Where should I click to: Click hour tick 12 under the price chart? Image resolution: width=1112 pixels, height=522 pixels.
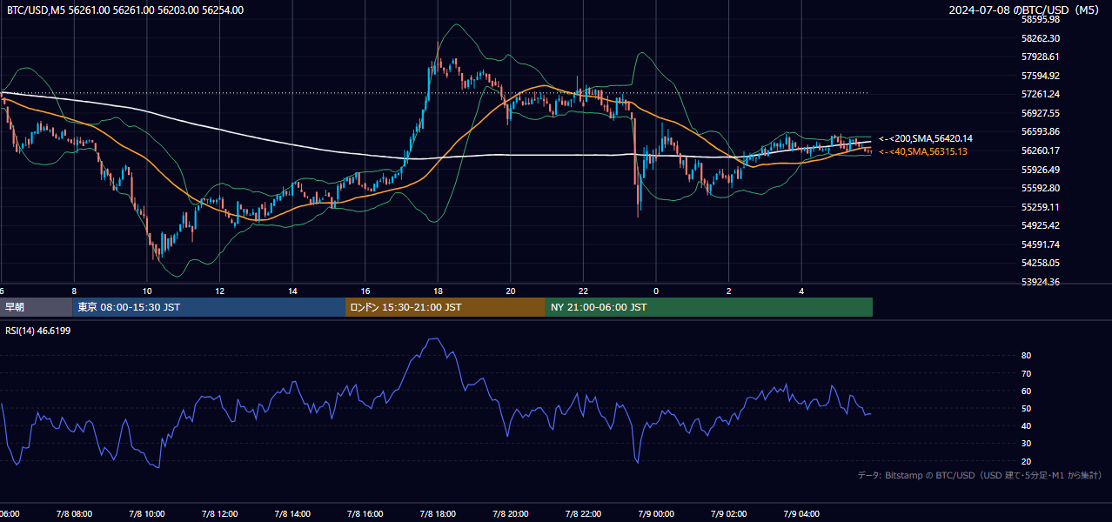pos(219,291)
